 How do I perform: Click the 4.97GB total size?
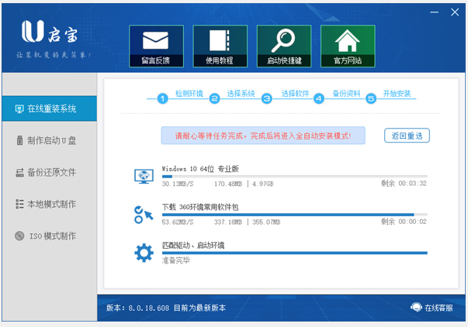263,184
